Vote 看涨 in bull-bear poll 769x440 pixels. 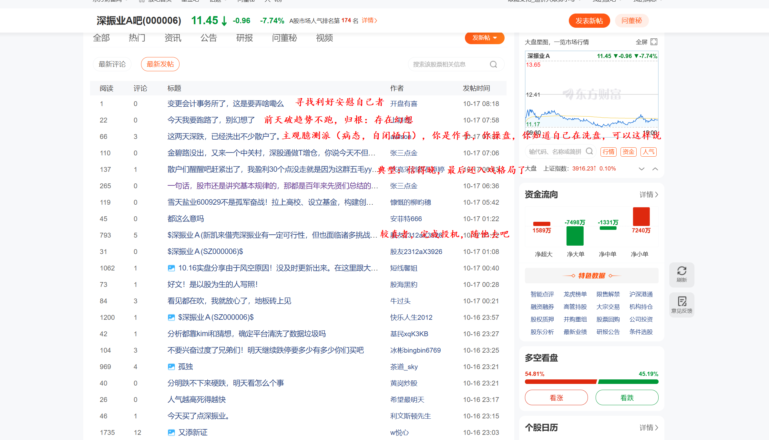click(556, 398)
